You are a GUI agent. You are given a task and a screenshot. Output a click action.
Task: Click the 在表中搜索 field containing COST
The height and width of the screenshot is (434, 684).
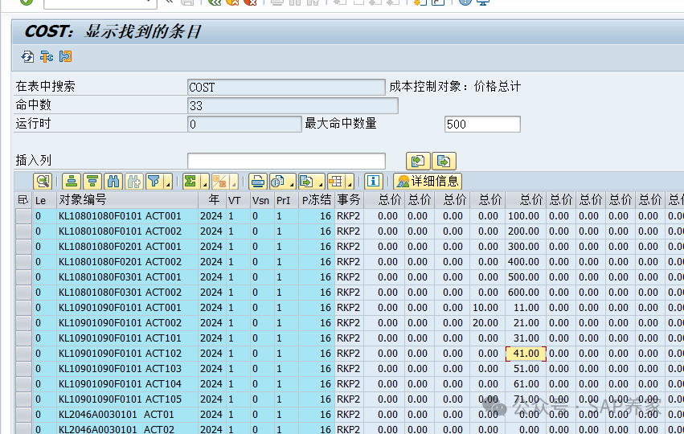click(286, 88)
